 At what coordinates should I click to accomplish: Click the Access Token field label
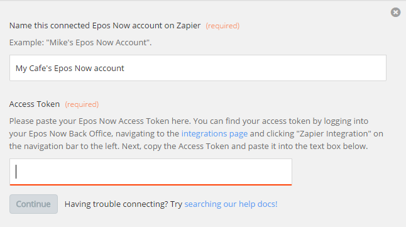[x=35, y=104]
